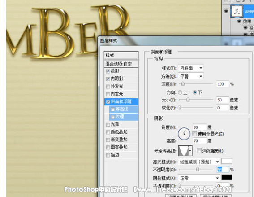
Task: Hide the AMBER text layer eye icon
Action: [226, 11]
